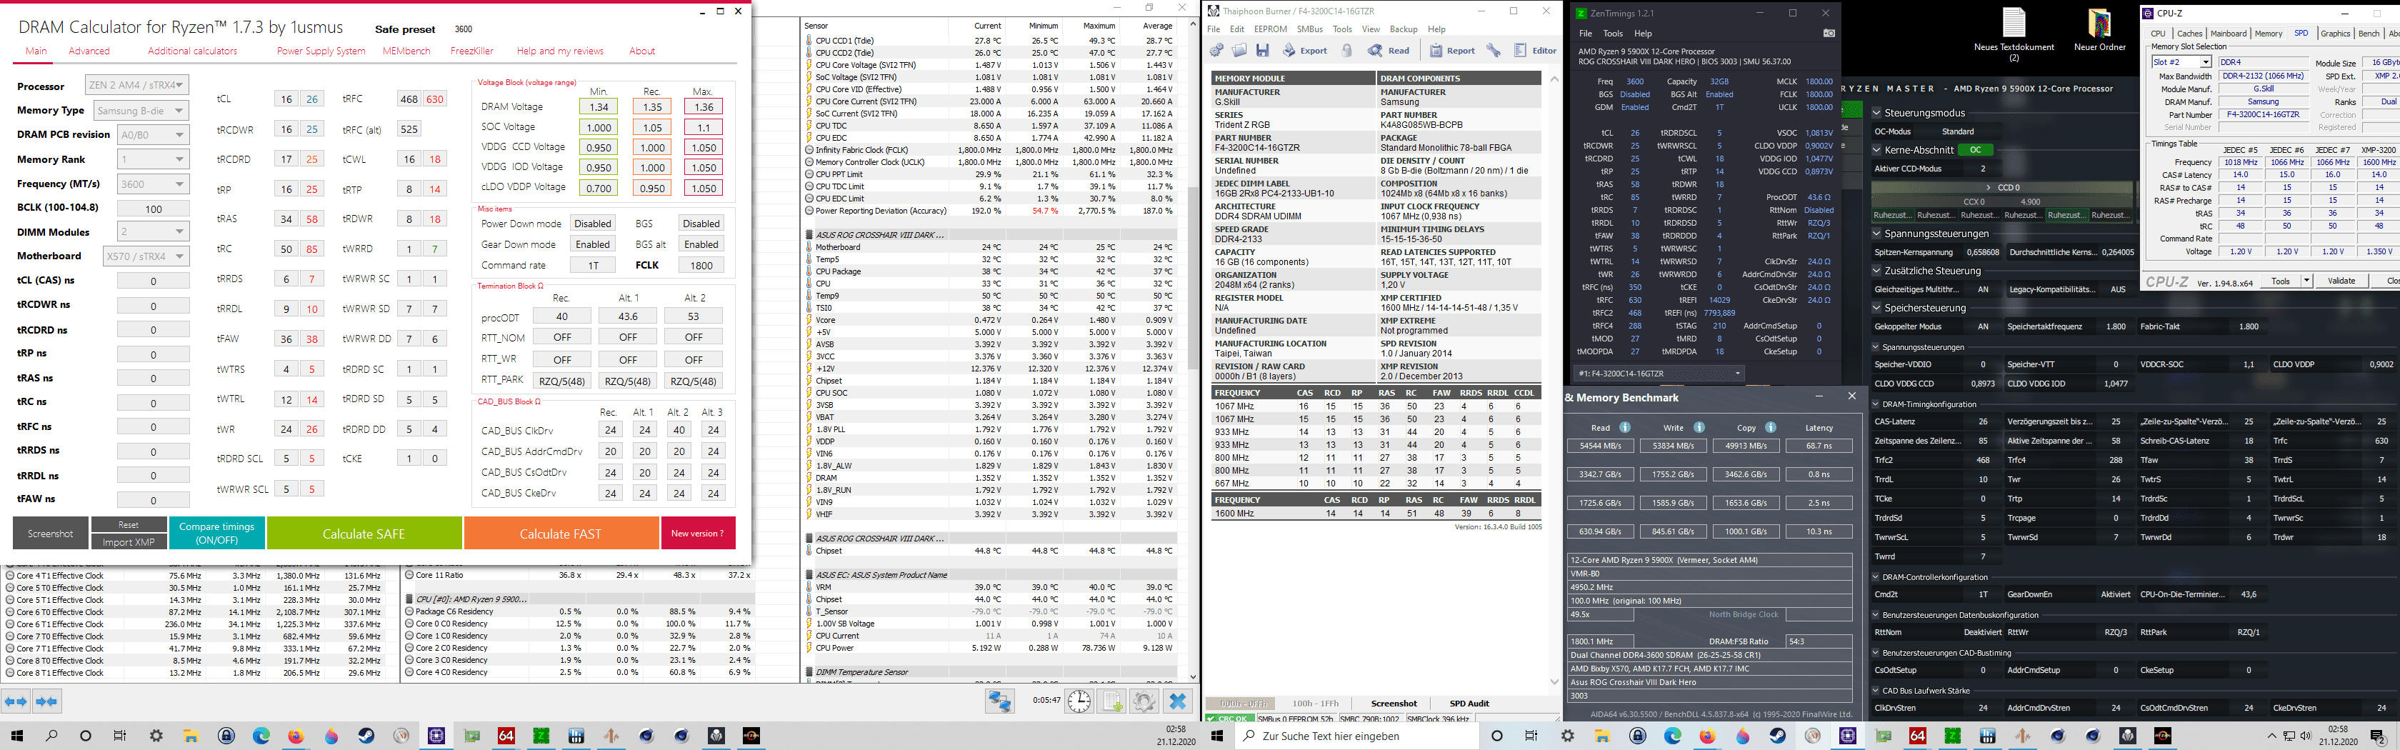Take a screenshot with the ZenTimings camera icon
This screenshot has height=750, width=2400.
click(1829, 34)
